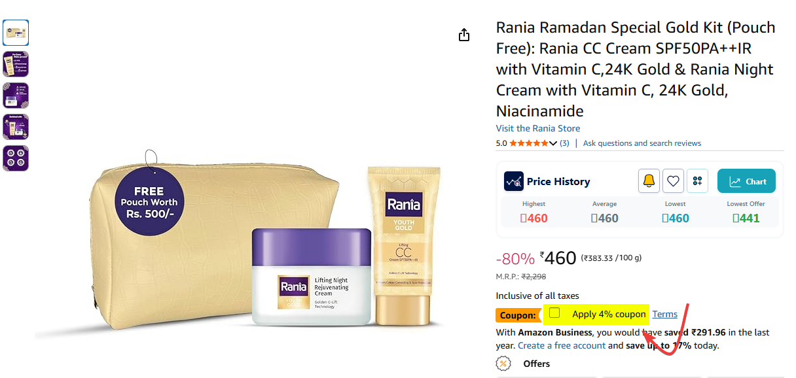Click the Price History logo icon
The width and height of the screenshot is (796, 378).
coord(513,181)
